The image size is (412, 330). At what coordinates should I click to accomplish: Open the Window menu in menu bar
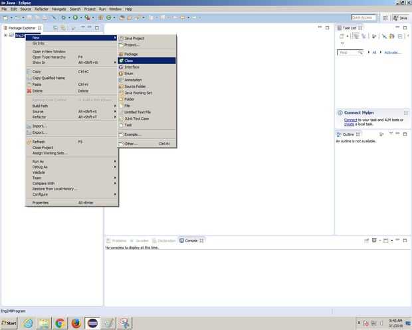tap(115, 9)
